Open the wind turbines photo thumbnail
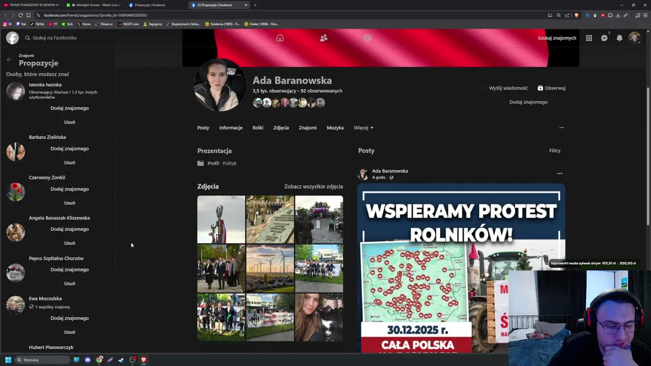 click(270, 268)
